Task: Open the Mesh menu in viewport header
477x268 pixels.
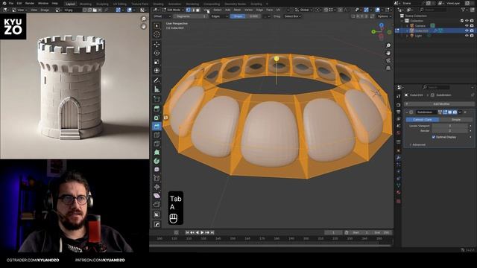Action: click(237, 10)
